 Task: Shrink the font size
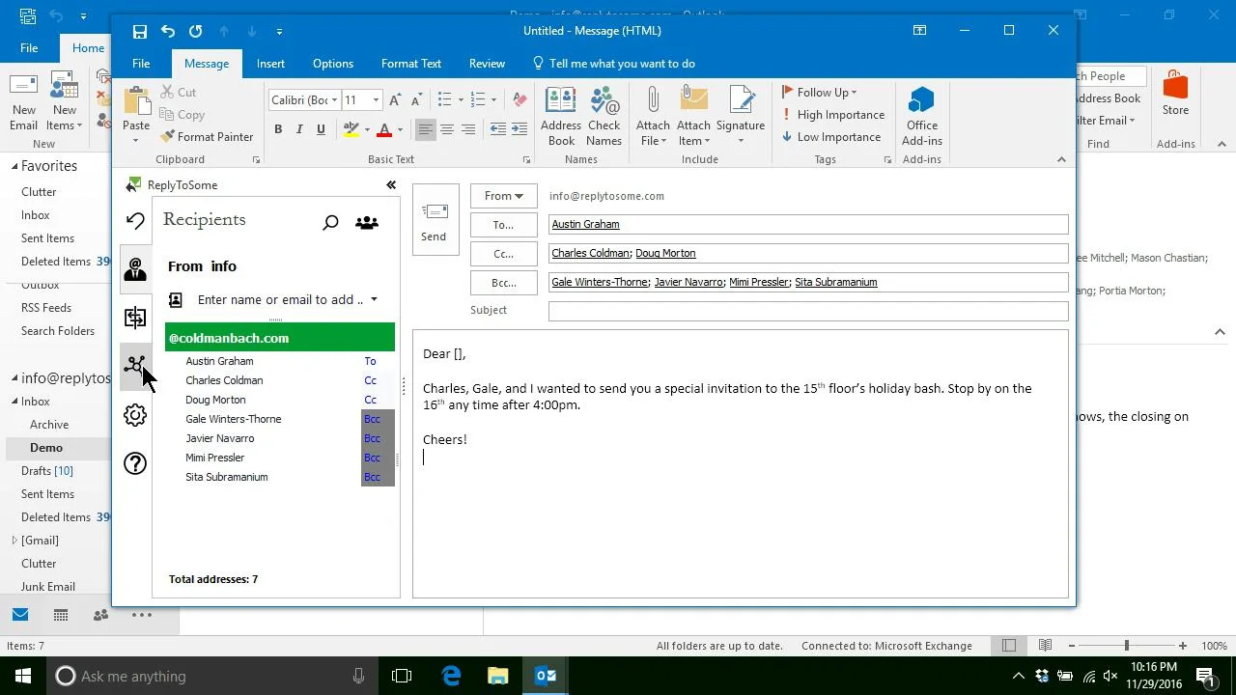pos(416,100)
